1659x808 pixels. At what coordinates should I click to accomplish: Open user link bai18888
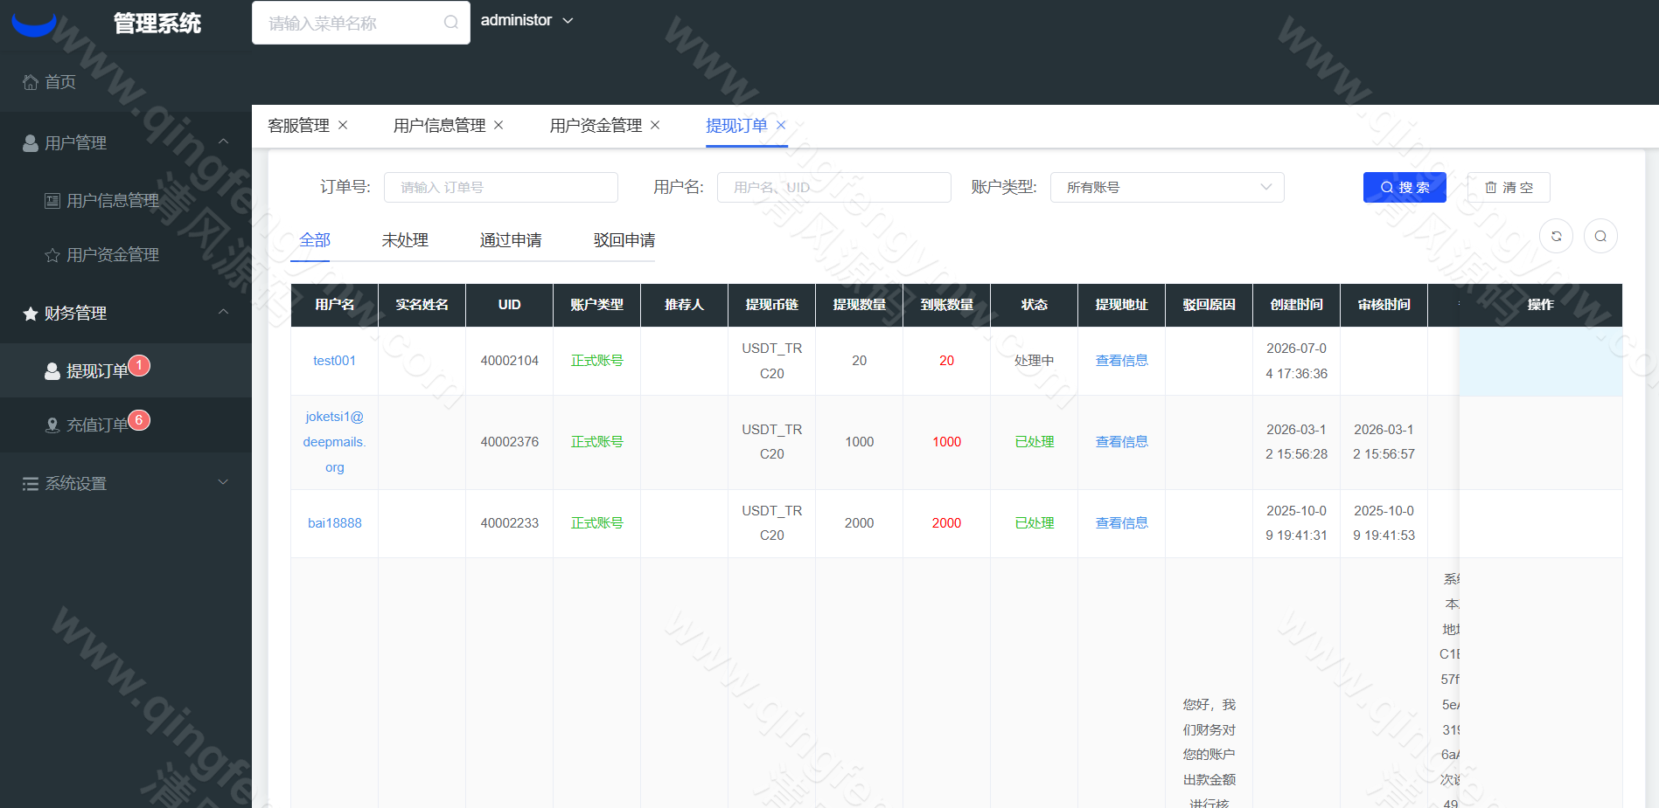coord(335,523)
